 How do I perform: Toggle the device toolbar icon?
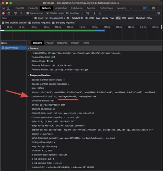pos(9,8)
